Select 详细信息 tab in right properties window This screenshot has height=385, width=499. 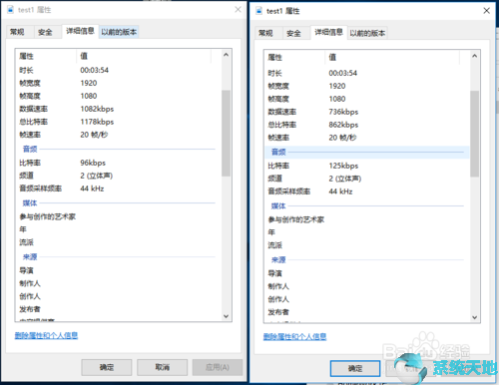tap(329, 32)
